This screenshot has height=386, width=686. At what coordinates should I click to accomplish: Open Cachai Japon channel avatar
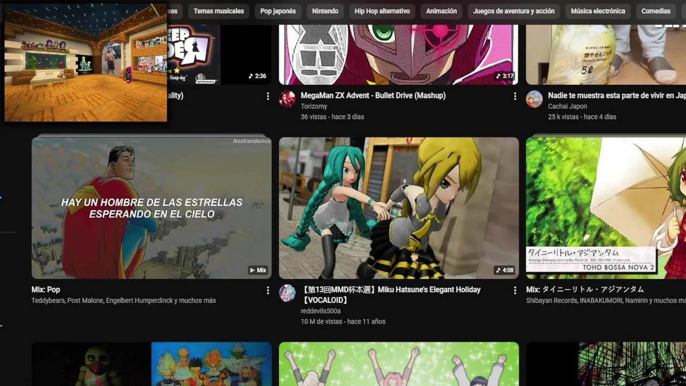tap(534, 99)
